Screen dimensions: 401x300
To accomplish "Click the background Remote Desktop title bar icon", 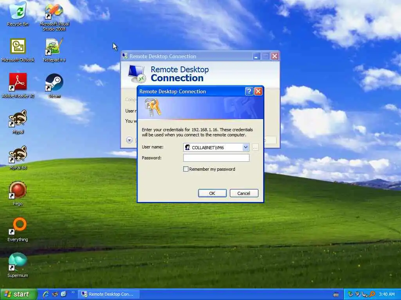I will point(125,56).
